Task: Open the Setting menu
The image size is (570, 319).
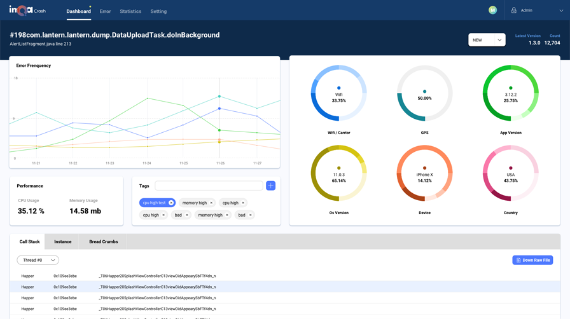Action: click(158, 11)
